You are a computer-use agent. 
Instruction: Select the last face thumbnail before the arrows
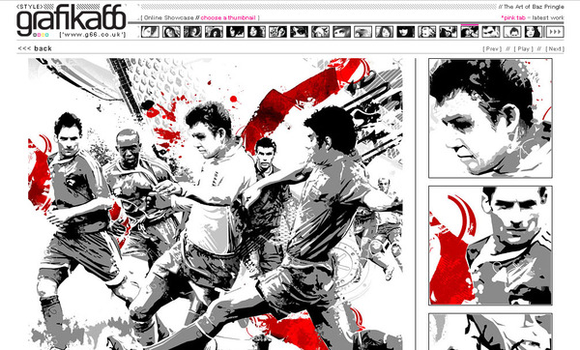click(534, 32)
